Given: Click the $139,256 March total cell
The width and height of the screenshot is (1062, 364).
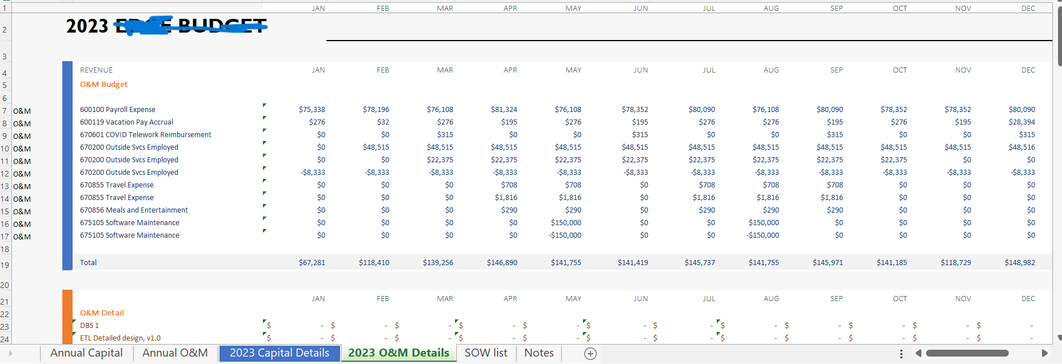Looking at the screenshot, I should point(438,263).
